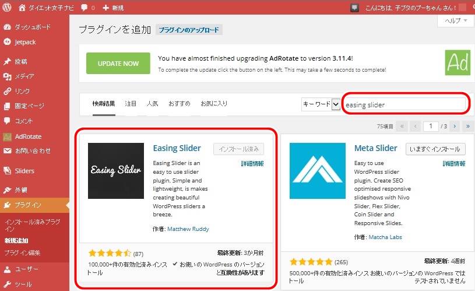Click the 外観 paintbrush icon in sidebar
This screenshot has height=291, width=475.
coord(7,190)
